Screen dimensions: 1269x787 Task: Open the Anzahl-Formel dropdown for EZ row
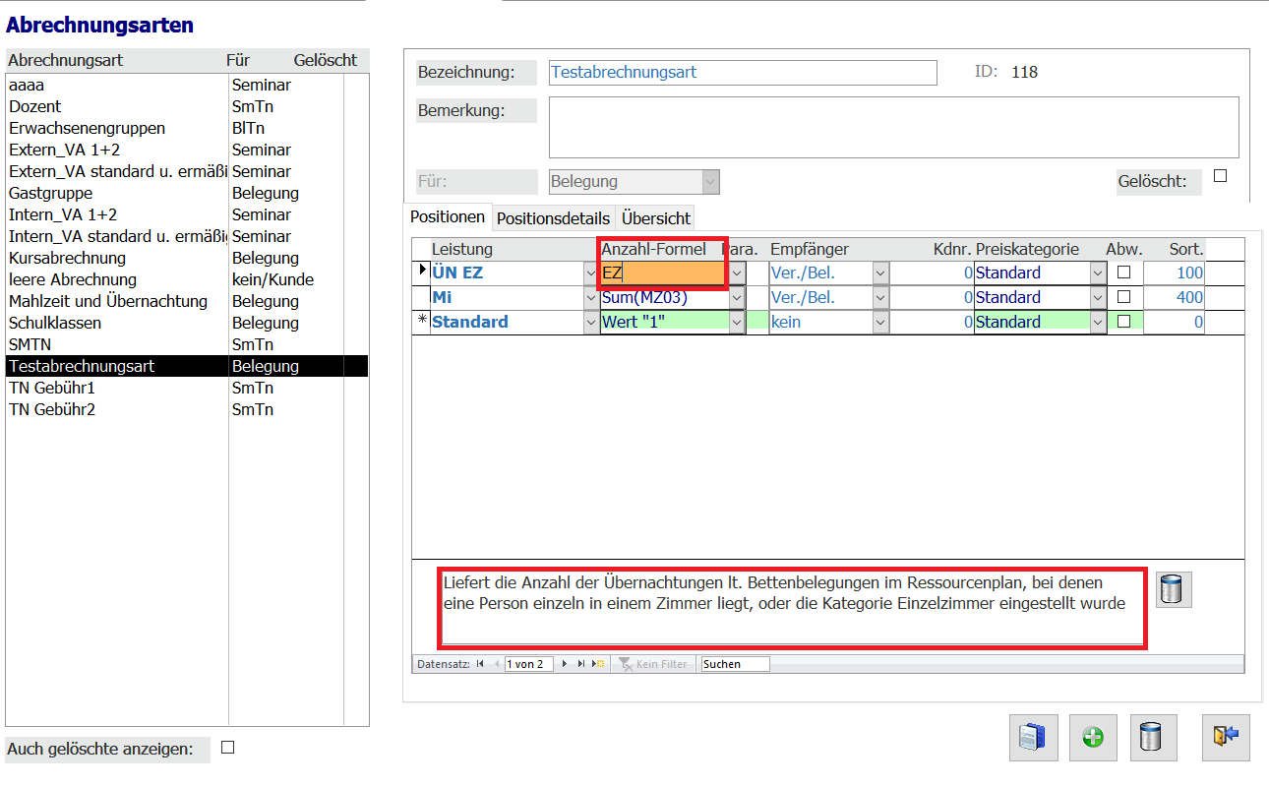coord(737,272)
